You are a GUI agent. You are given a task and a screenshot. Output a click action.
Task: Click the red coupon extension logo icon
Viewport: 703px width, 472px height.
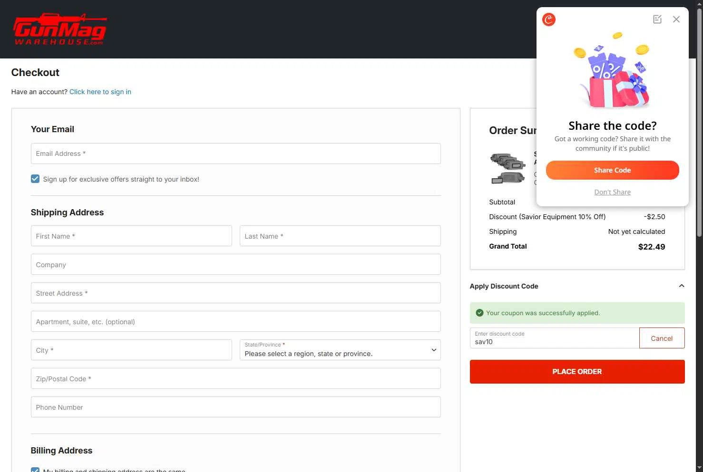549,19
